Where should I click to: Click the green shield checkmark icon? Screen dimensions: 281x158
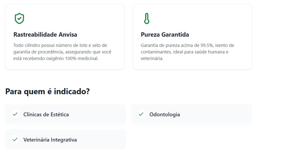click(19, 19)
